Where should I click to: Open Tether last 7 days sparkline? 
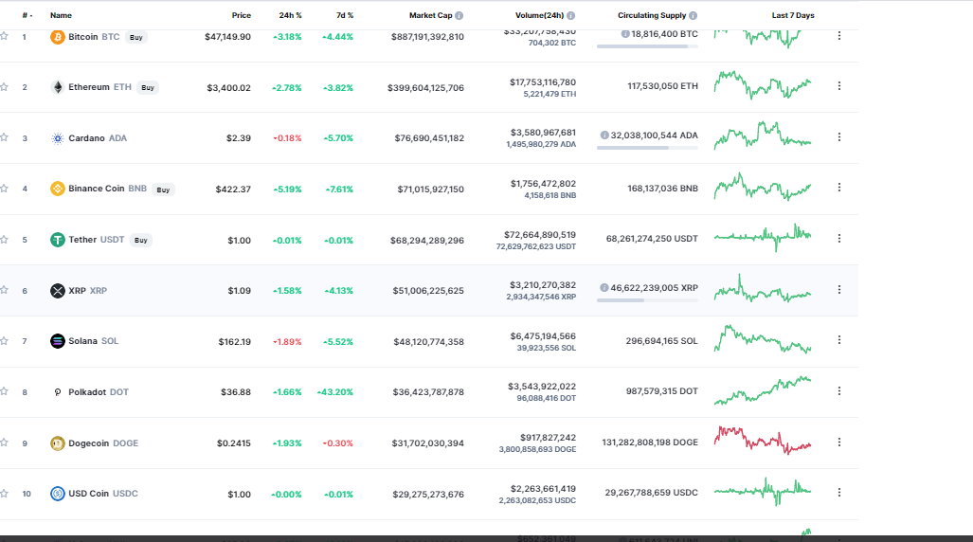pyautogui.click(x=763, y=237)
